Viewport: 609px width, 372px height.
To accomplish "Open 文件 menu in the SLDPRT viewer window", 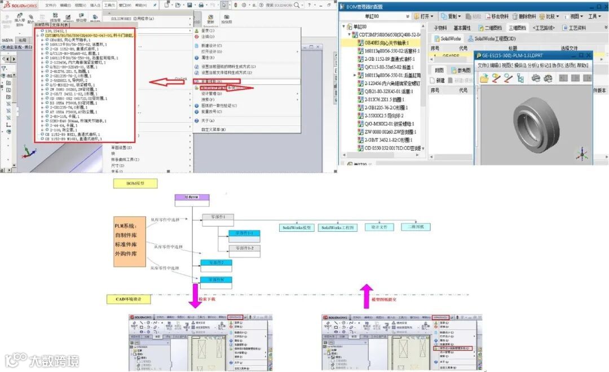I will 483,65.
